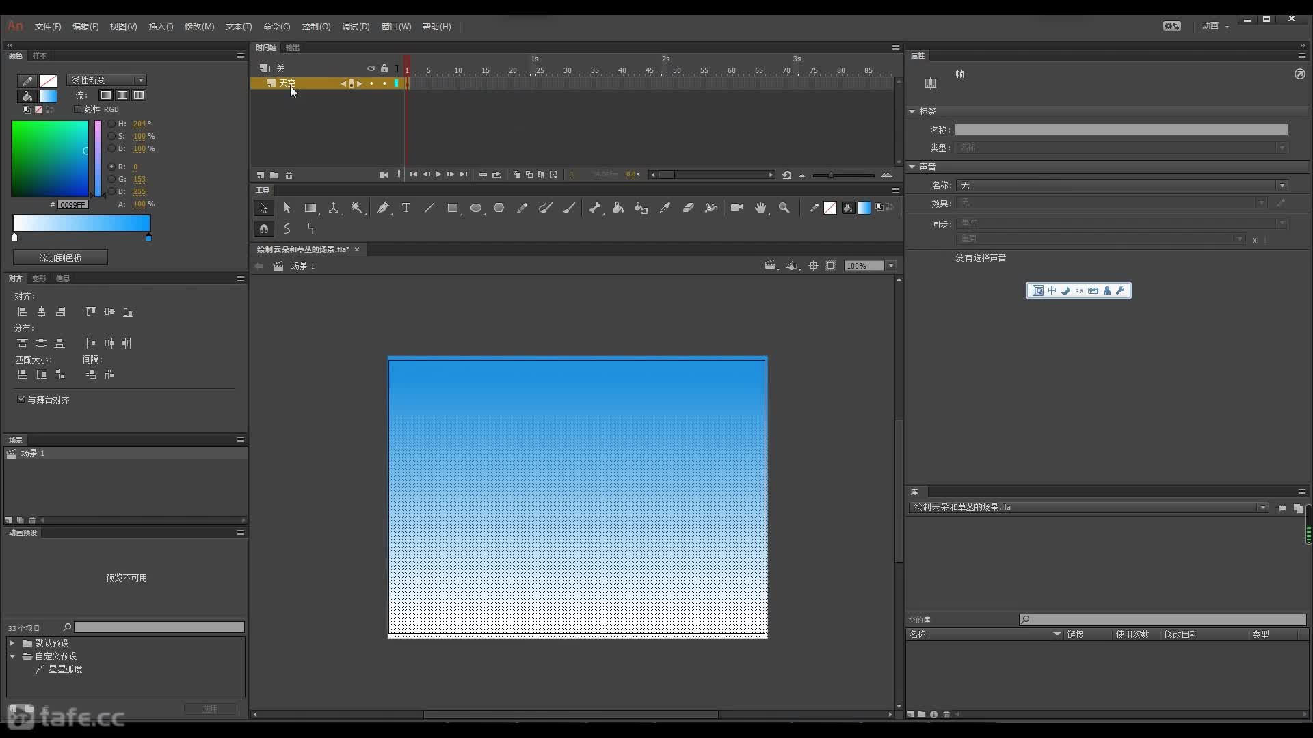Click the delete layer trash icon
This screenshot has height=738, width=1313.
tap(289, 175)
